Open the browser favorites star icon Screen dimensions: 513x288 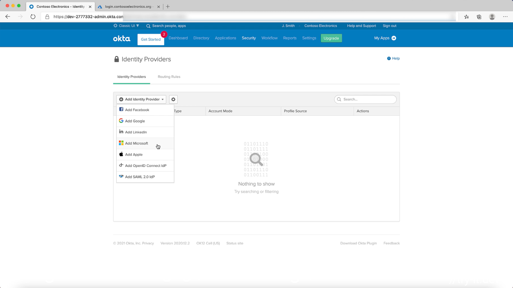(x=466, y=17)
